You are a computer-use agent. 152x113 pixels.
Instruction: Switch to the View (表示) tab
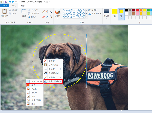point(23,6)
